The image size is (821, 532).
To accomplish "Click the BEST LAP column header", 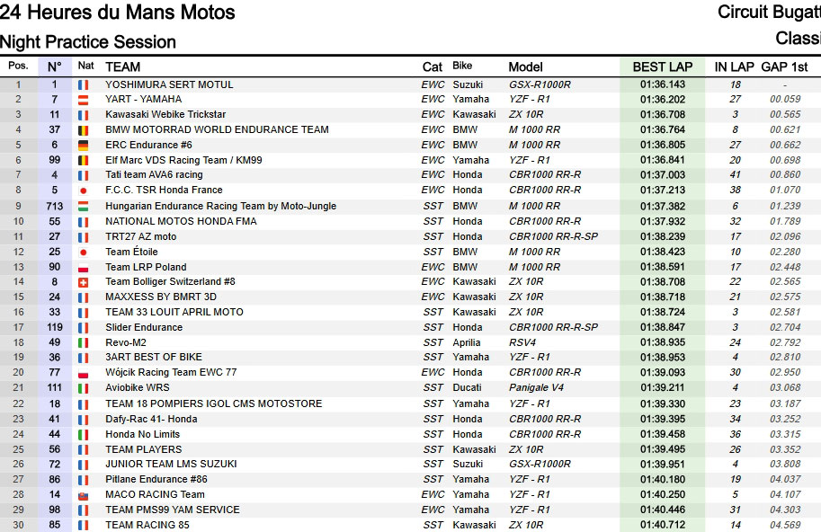I will point(663,66).
